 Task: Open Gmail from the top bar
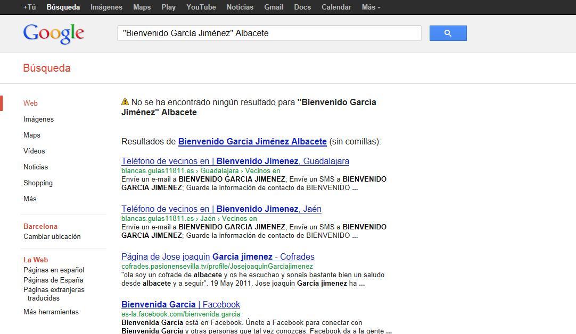tap(274, 7)
